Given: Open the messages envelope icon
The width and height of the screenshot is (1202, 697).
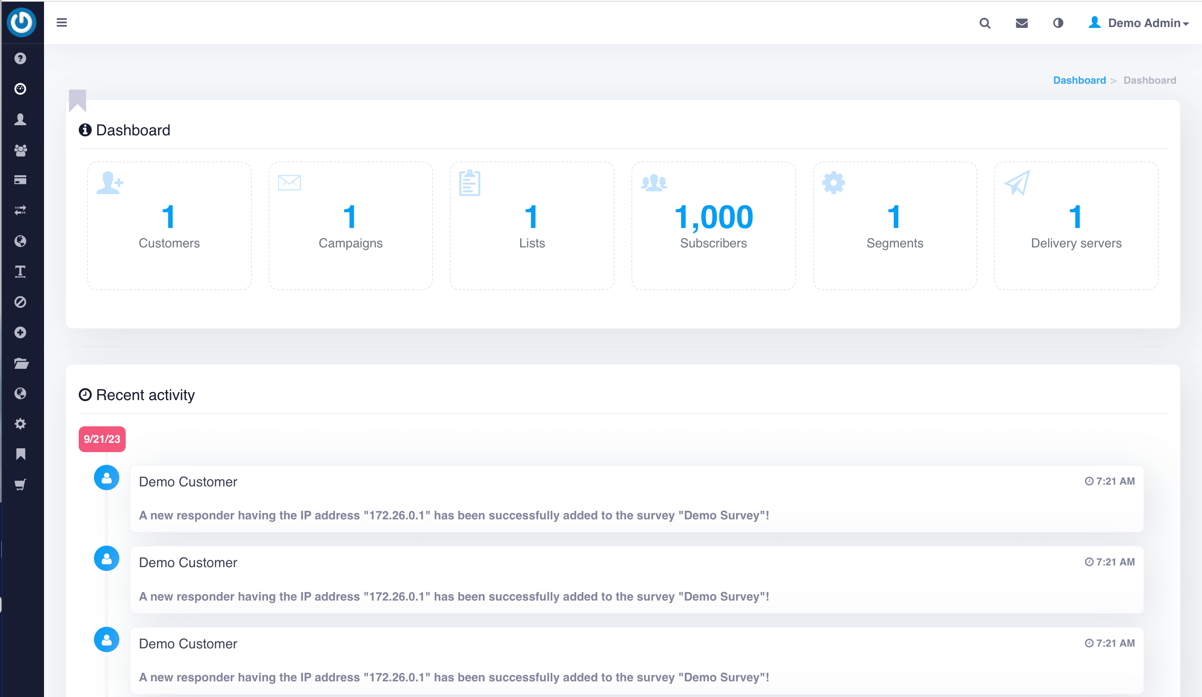Looking at the screenshot, I should [1021, 23].
